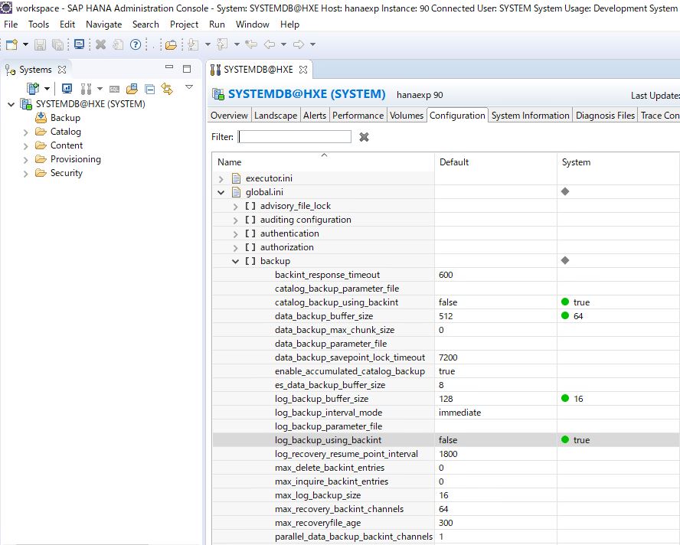Click the Previous Annotation arrow icon
Viewport: 680px width, 545px height.
[x=222, y=44]
